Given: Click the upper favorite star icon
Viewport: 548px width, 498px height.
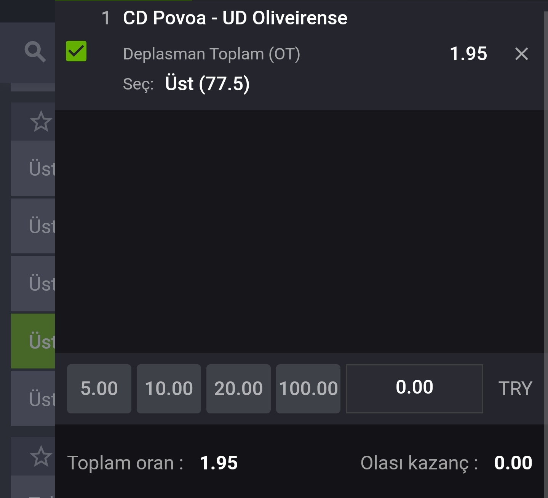Looking at the screenshot, I should 41,122.
